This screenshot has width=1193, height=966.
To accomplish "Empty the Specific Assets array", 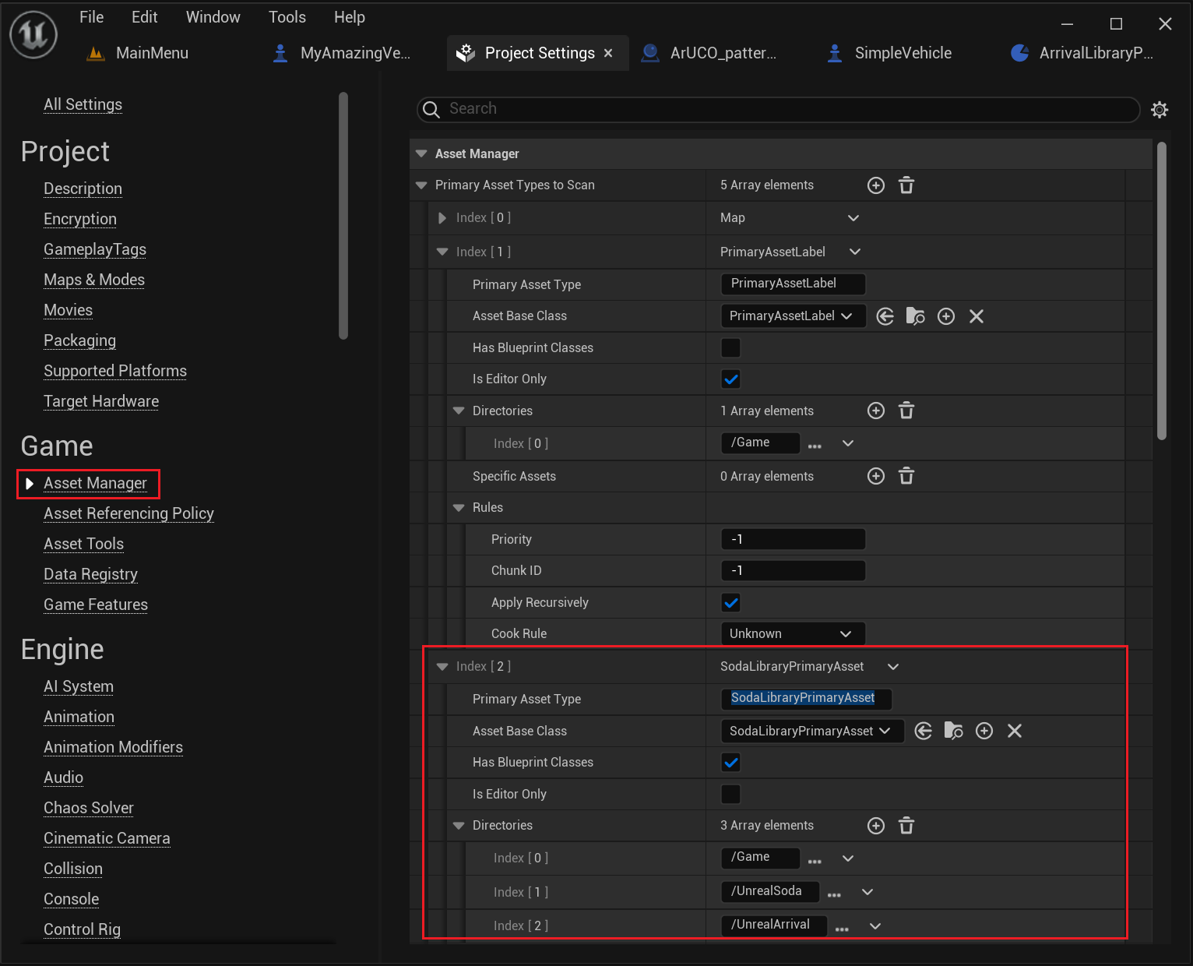I will (906, 476).
